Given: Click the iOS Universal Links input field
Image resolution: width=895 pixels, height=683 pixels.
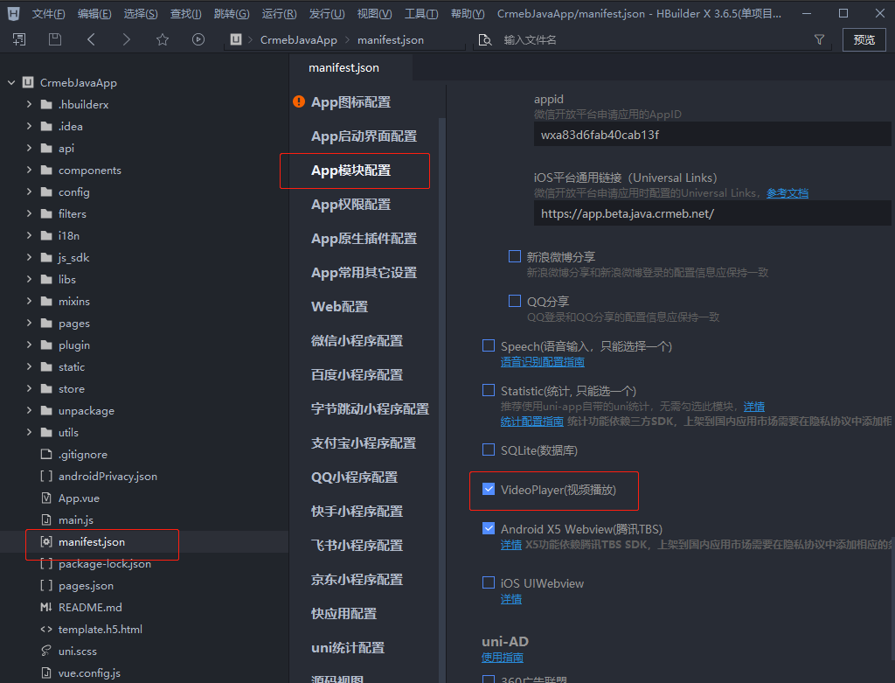Looking at the screenshot, I should tap(712, 213).
